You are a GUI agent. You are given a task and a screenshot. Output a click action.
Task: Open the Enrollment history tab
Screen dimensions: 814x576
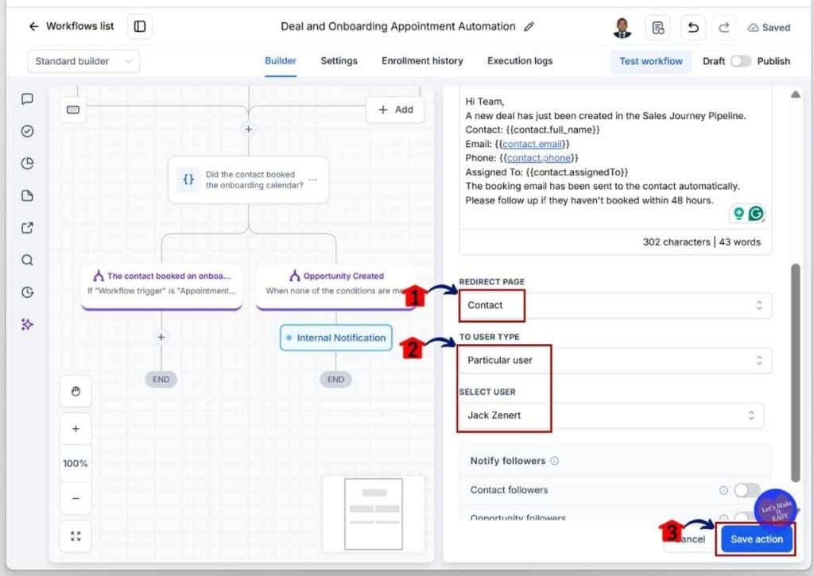pos(422,60)
